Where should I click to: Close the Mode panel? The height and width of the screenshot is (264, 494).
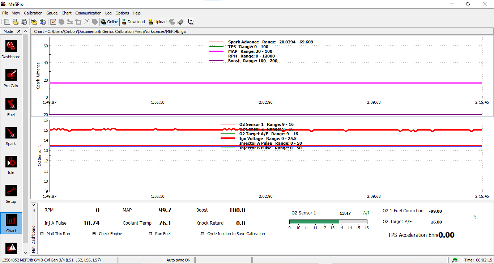pos(19,31)
